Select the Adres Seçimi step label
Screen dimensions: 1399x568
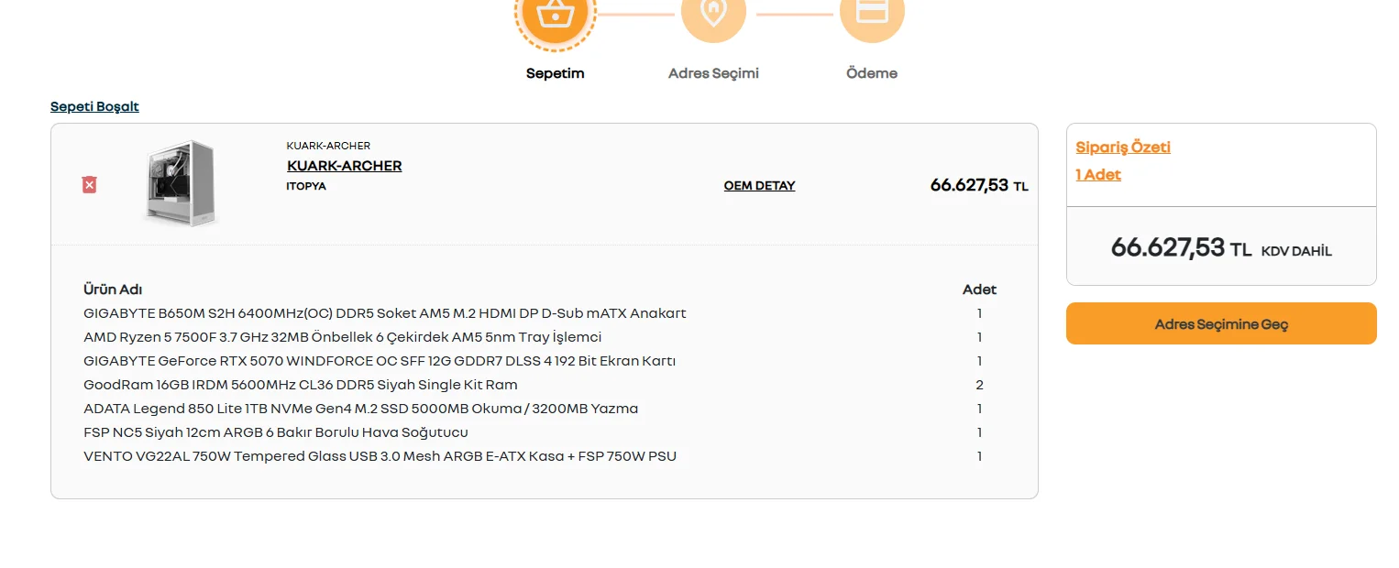click(713, 73)
